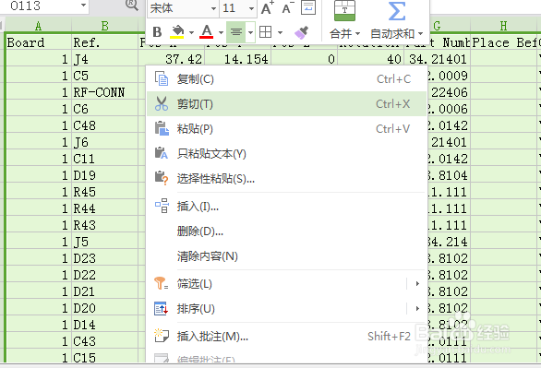Click the Board header cell
Viewport: 541px width, 368px height.
(38, 42)
